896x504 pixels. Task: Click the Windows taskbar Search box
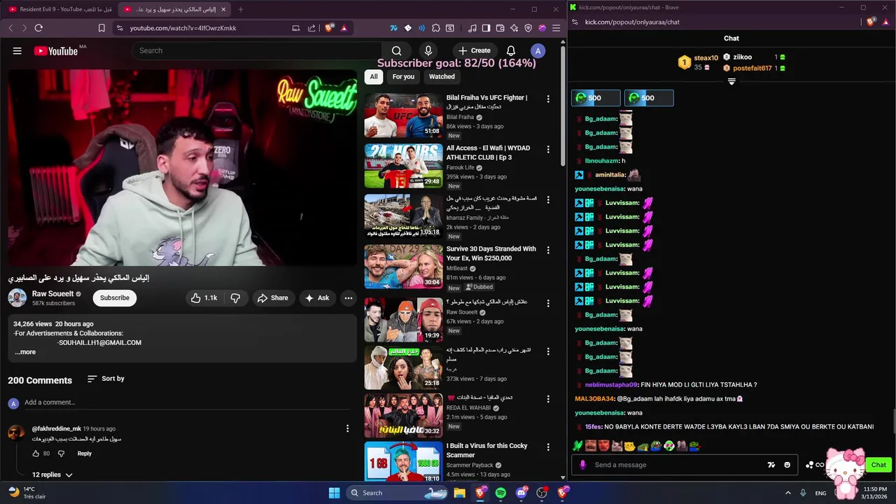coord(398,493)
